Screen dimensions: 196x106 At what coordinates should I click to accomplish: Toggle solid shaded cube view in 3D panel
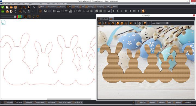[x=118, y=23]
